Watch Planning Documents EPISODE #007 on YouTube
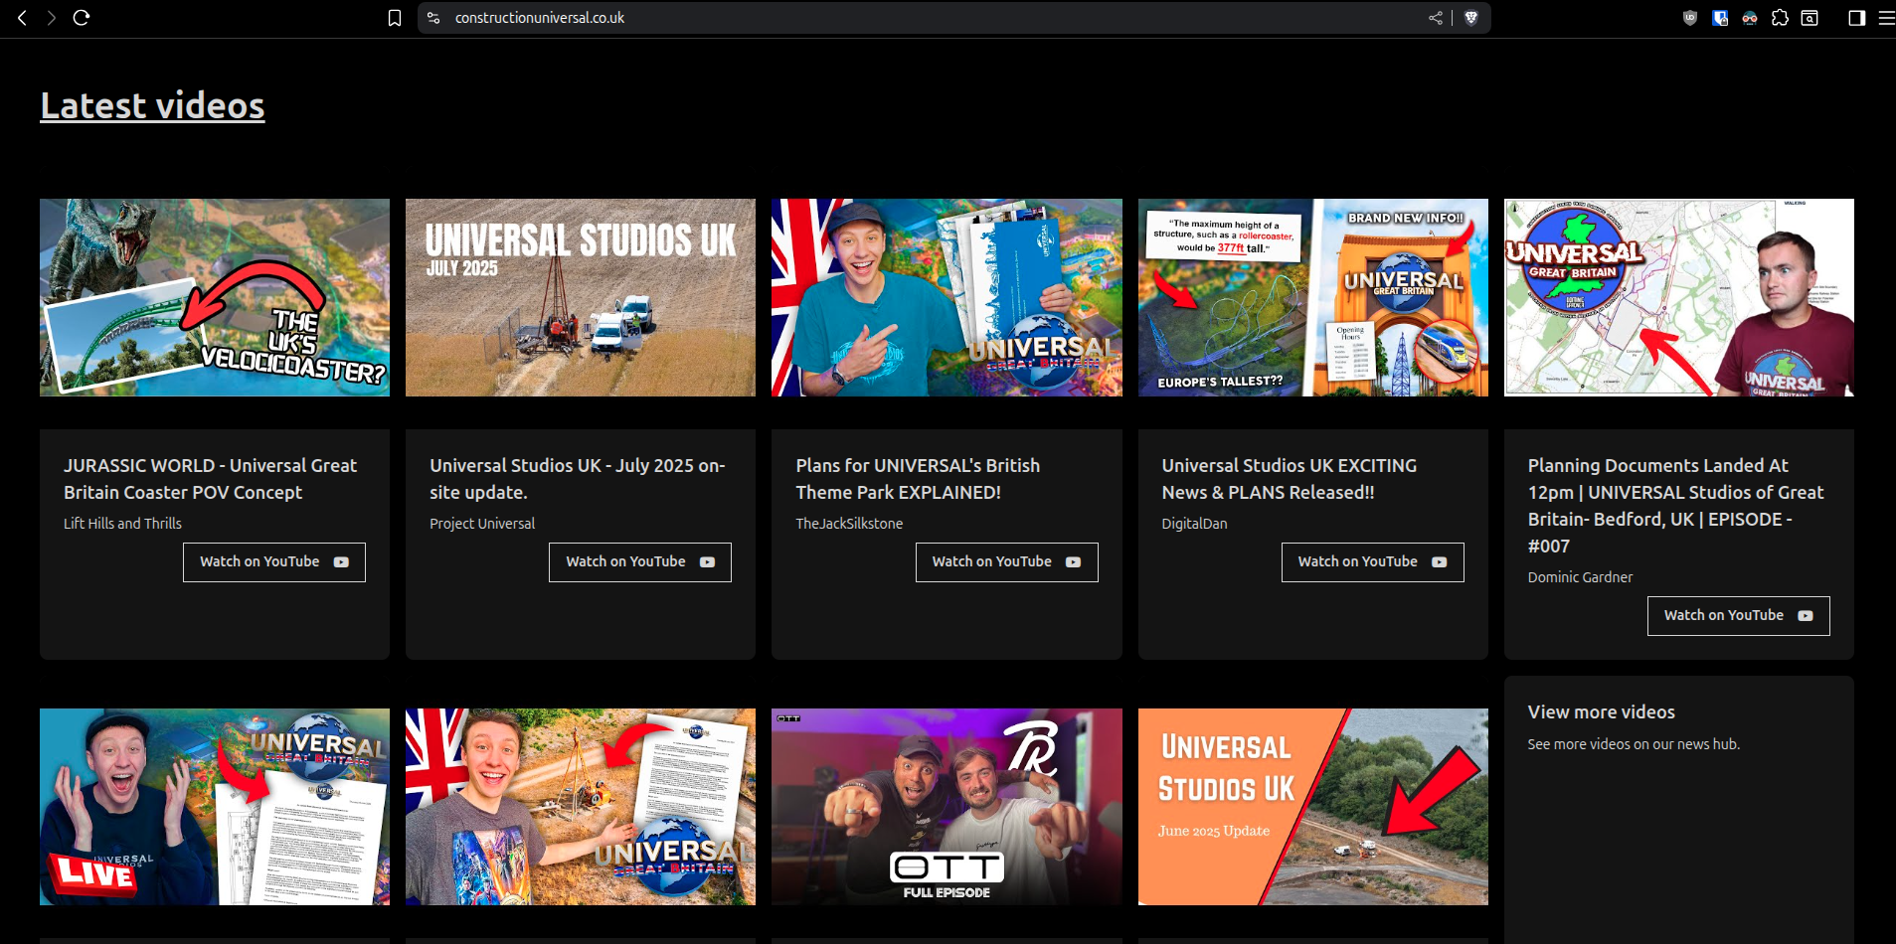The width and height of the screenshot is (1896, 944). tap(1739, 616)
